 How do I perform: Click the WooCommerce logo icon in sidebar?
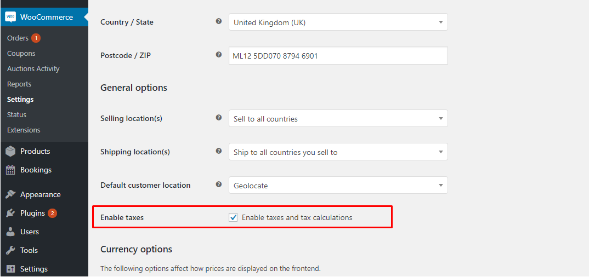(10, 17)
